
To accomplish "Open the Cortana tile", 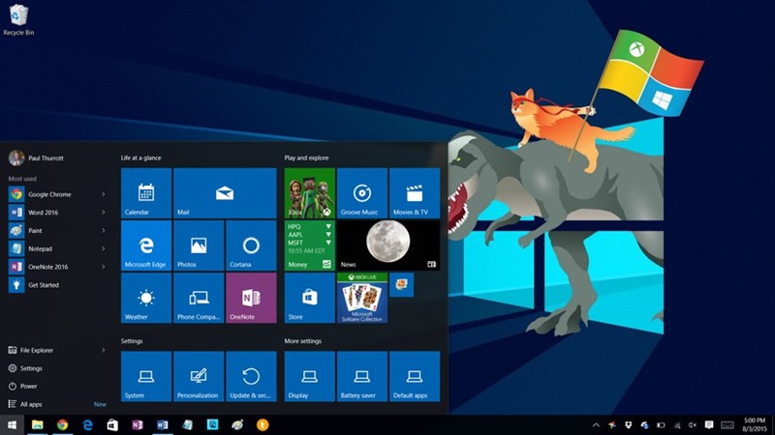I will pyautogui.click(x=251, y=245).
